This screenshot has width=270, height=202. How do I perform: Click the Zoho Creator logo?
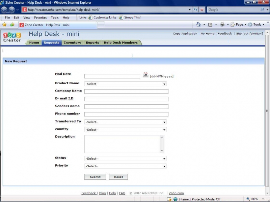11,36
